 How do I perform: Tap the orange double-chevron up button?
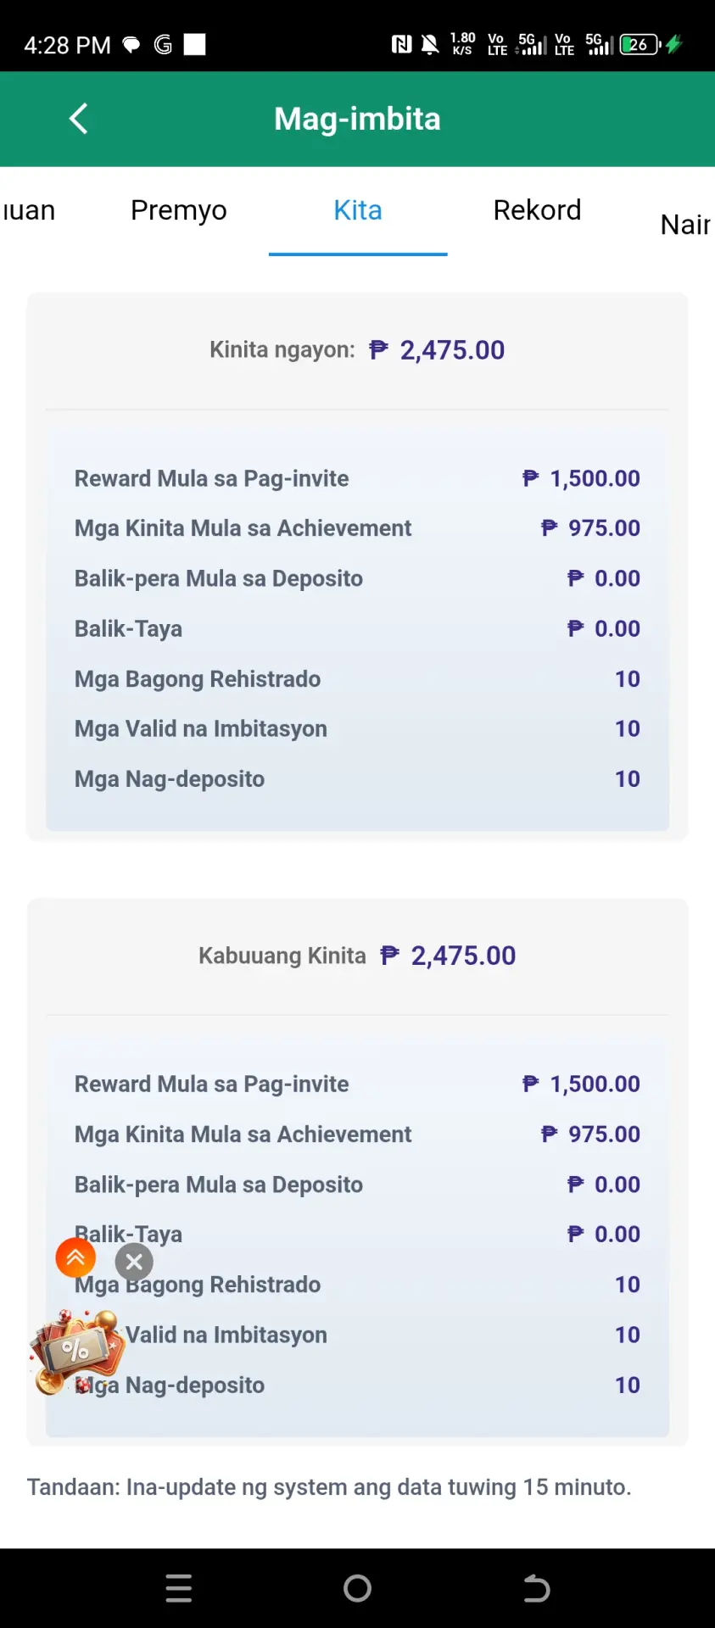75,1257
